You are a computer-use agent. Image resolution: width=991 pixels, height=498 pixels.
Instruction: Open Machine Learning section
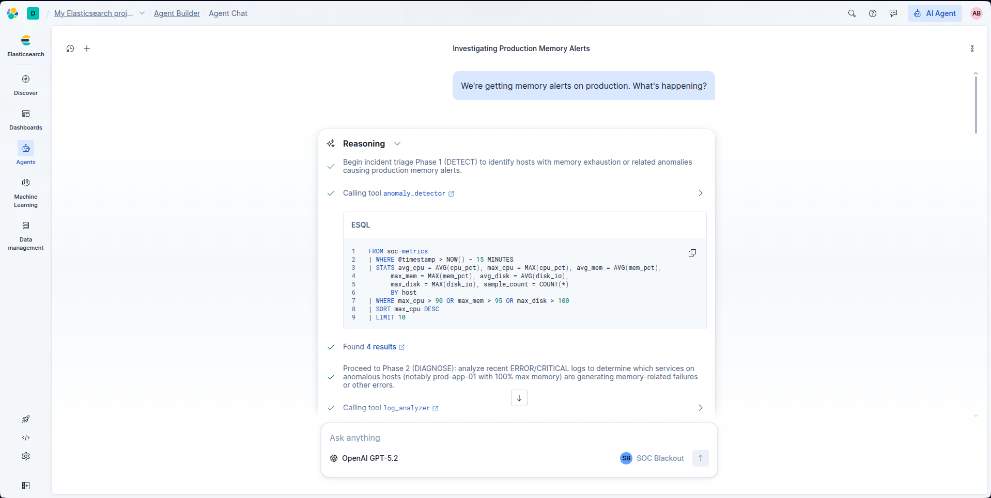pos(26,193)
